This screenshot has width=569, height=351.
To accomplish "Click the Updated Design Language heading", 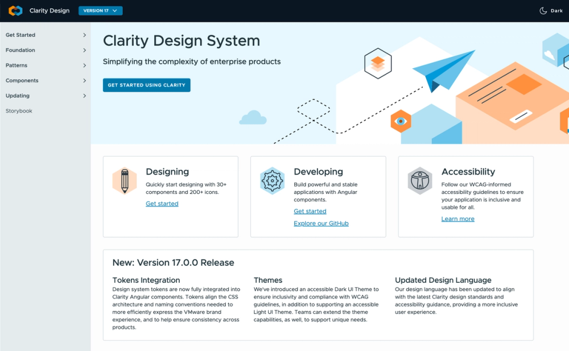I will pyautogui.click(x=443, y=280).
